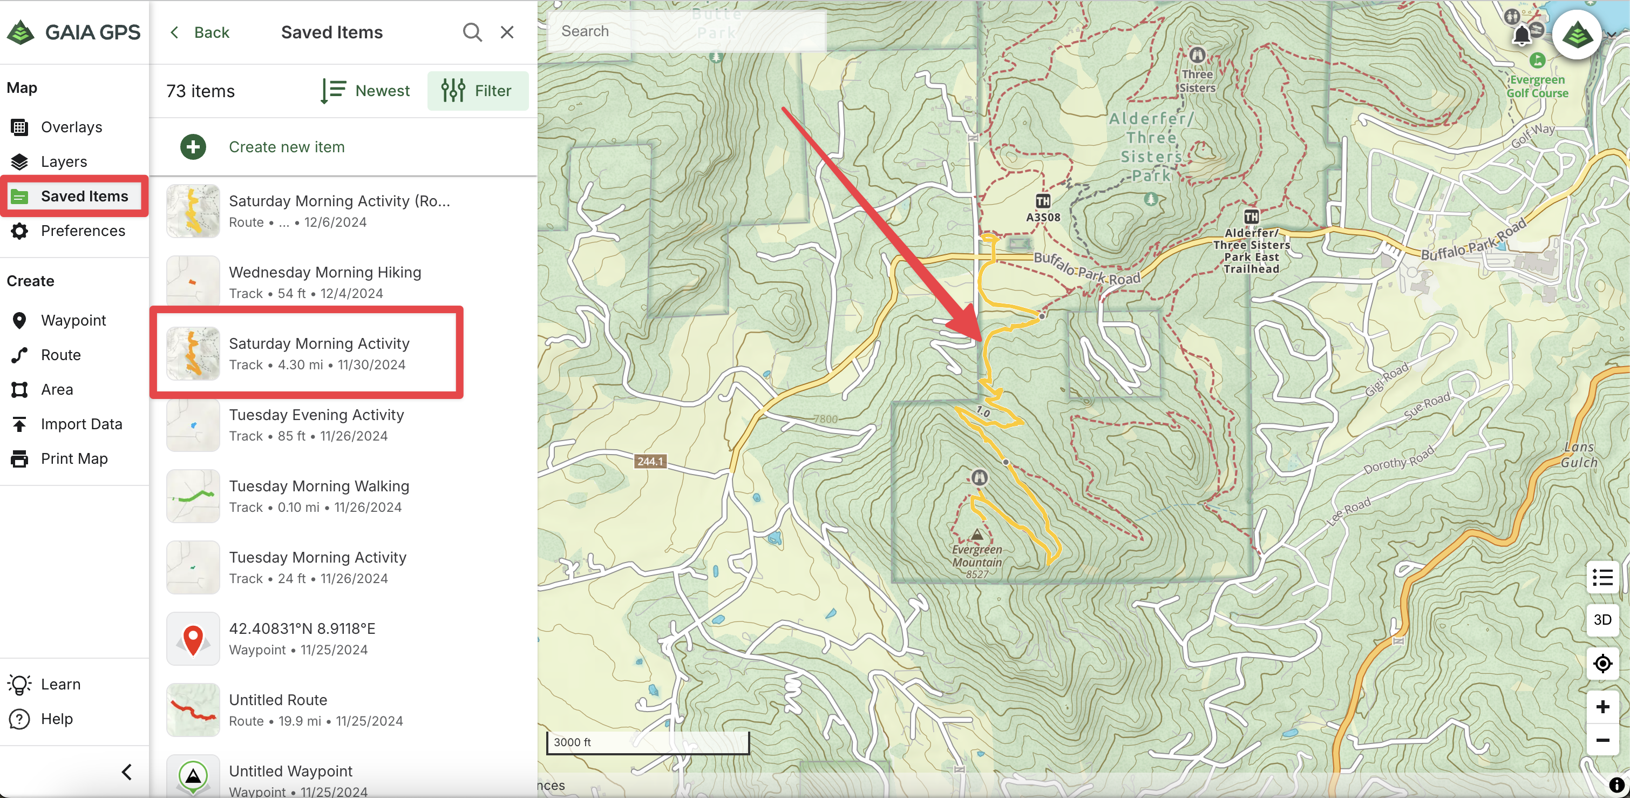This screenshot has width=1630, height=798.
Task: Open Tuesday Morning Activity track
Action: [343, 567]
